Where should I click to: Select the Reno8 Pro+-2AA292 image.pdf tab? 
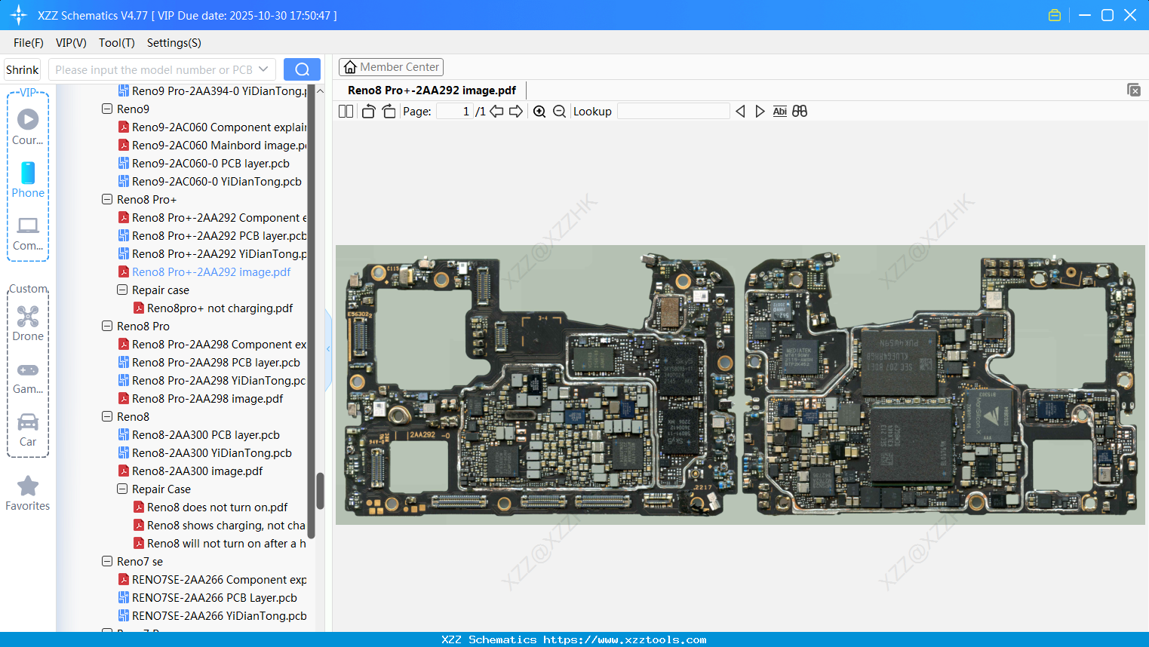pos(432,90)
